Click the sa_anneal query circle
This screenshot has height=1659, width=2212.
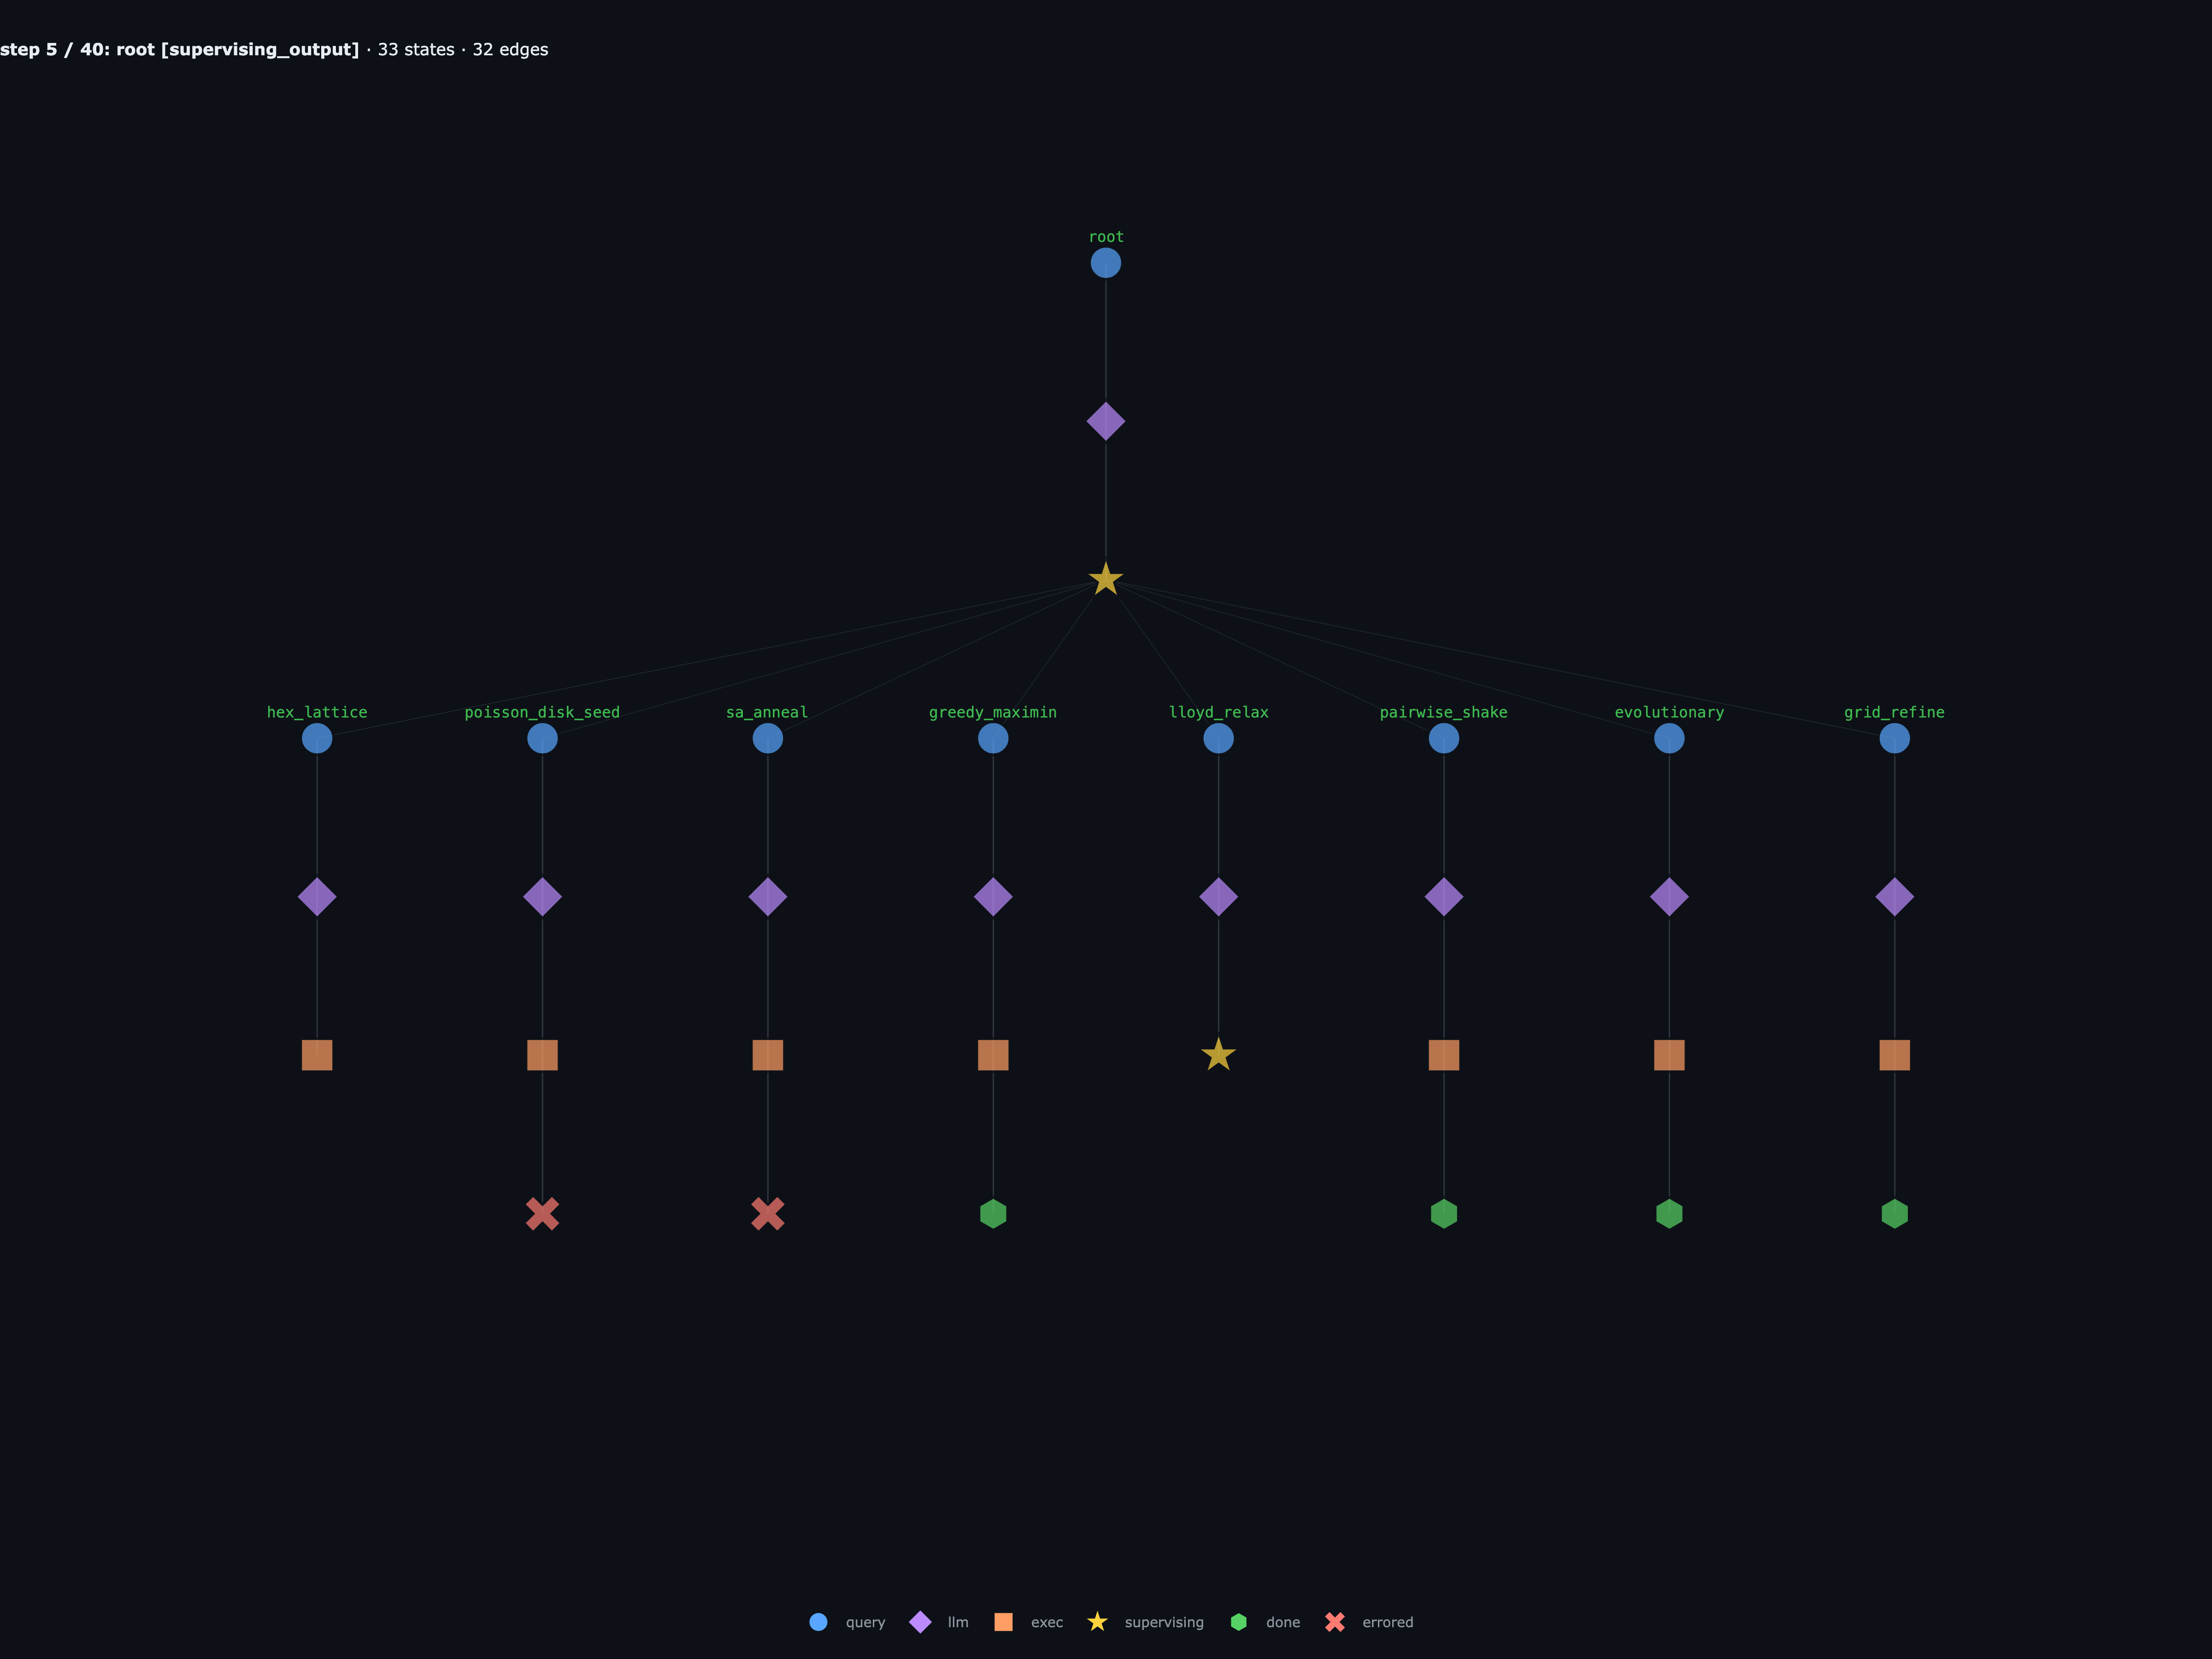click(768, 738)
